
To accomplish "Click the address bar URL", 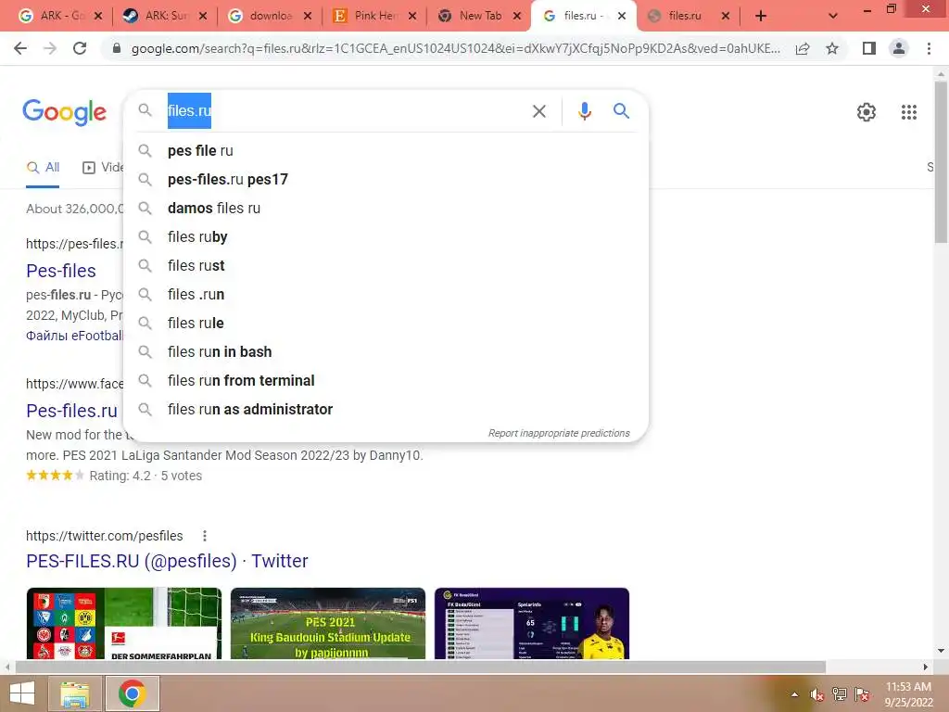I will (455, 48).
